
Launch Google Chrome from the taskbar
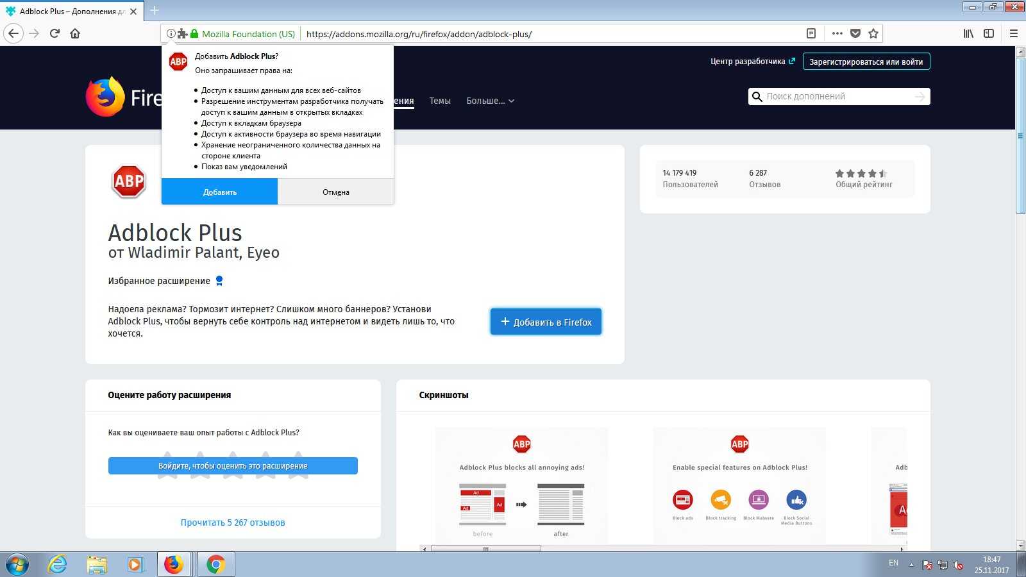tap(215, 564)
